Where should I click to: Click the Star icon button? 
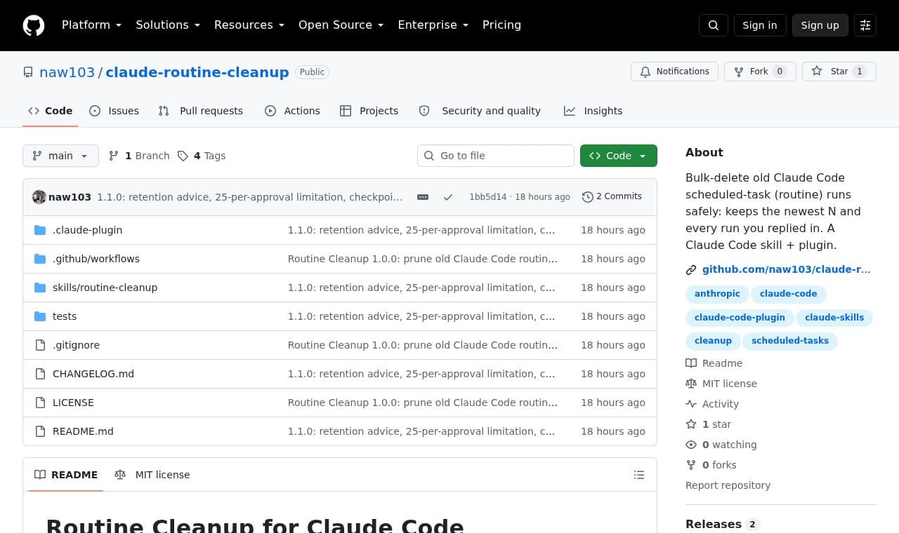[x=839, y=72]
